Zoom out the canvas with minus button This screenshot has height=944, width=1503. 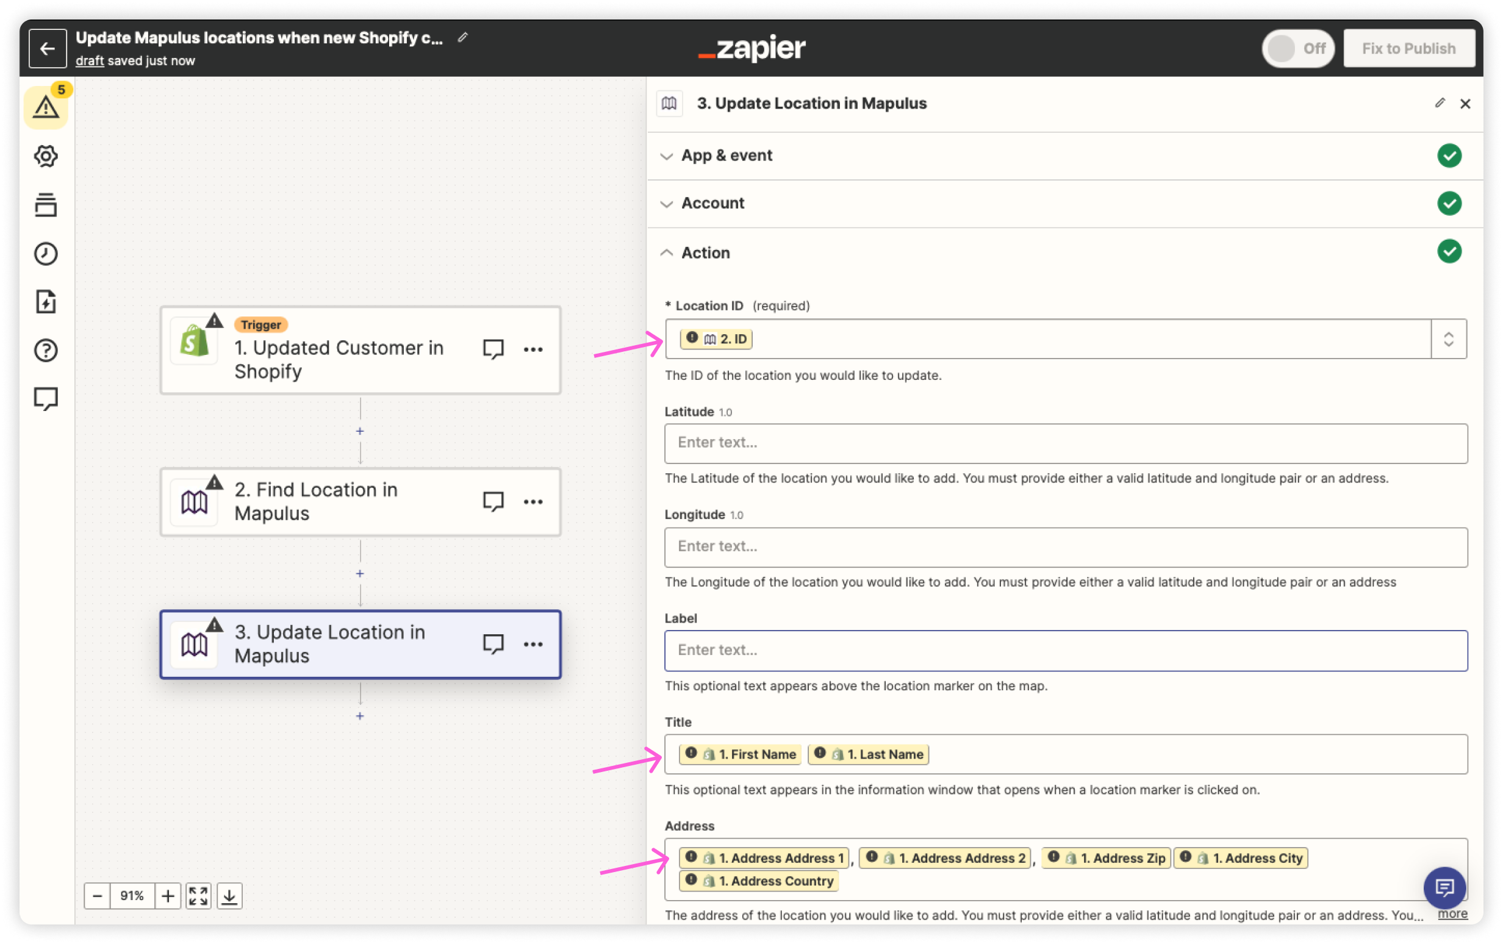(98, 896)
